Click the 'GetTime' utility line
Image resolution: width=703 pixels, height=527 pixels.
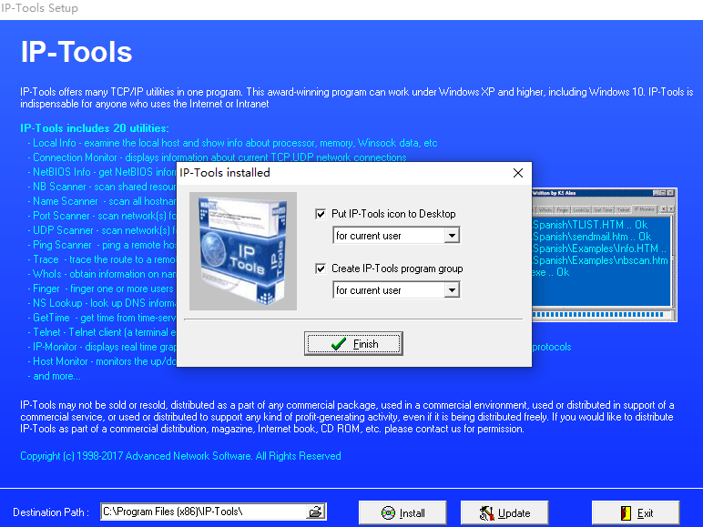tap(102, 318)
